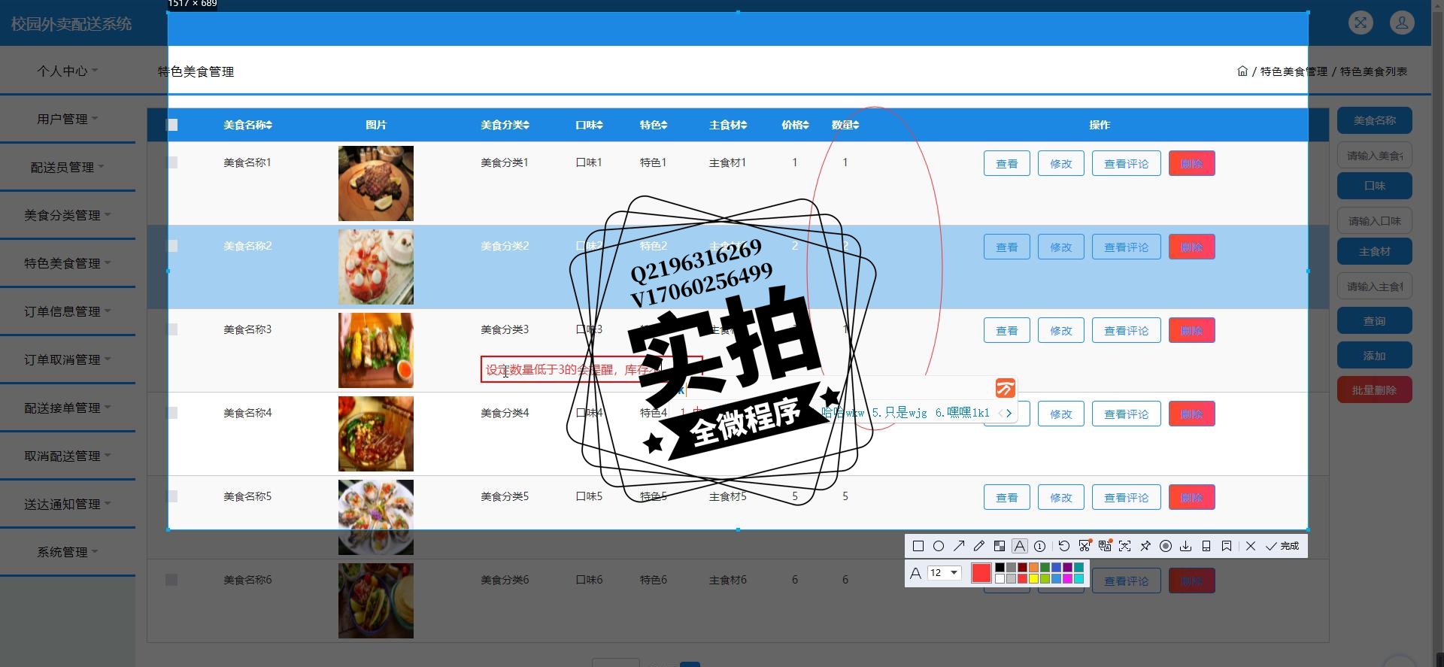The width and height of the screenshot is (1444, 667).
Task: Click the steak thumbnail of 美食名称1
Action: click(376, 183)
